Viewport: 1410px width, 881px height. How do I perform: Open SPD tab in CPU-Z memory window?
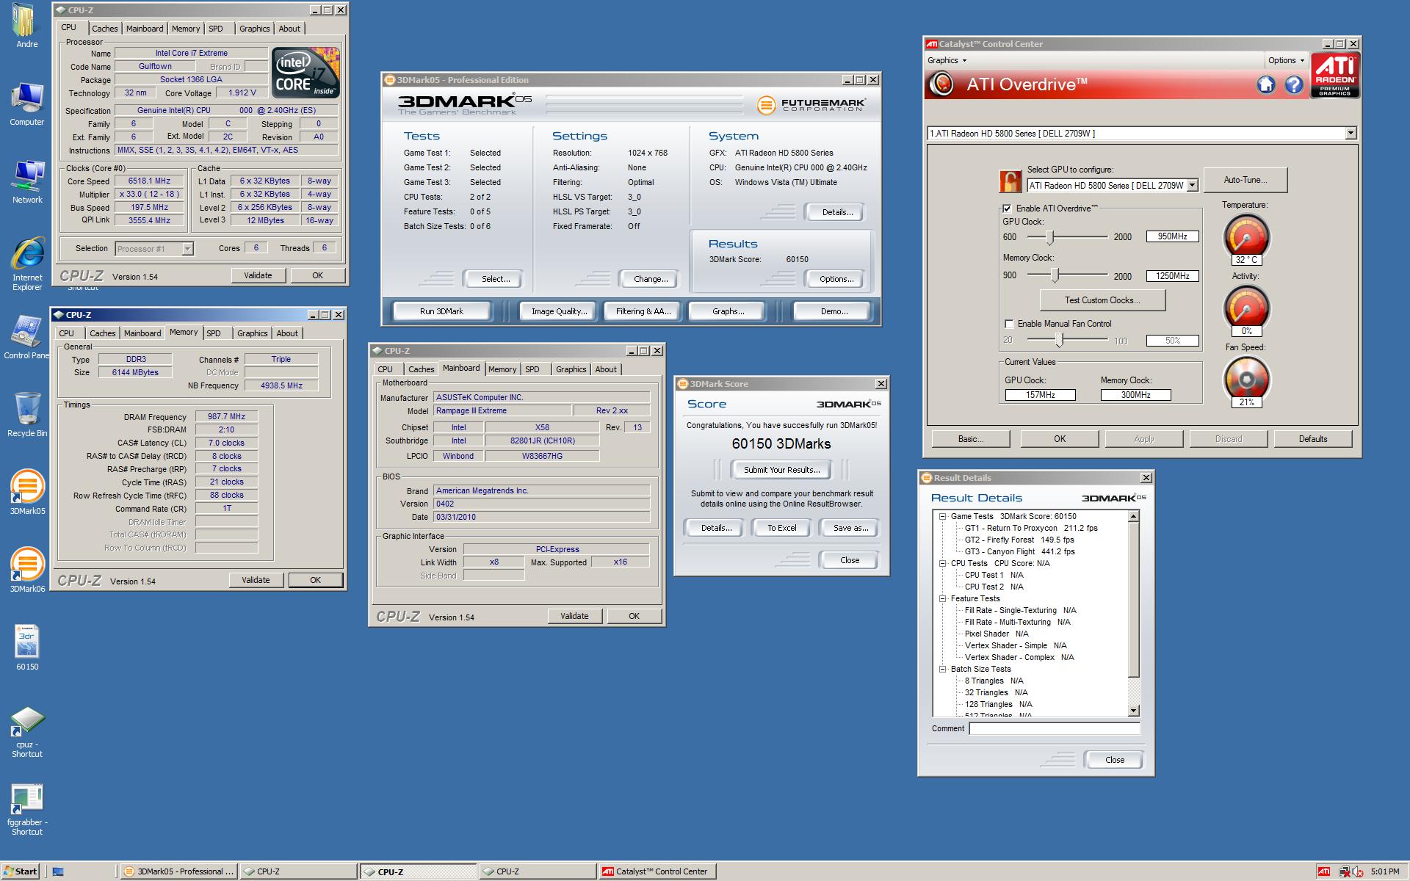point(214,333)
